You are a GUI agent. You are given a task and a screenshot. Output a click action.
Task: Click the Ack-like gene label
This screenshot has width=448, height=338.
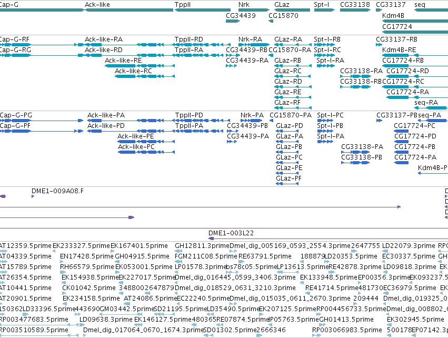point(97,5)
